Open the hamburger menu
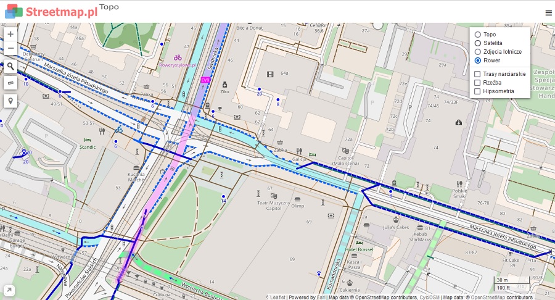Viewport: 555px width, 300px height. [x=548, y=12]
